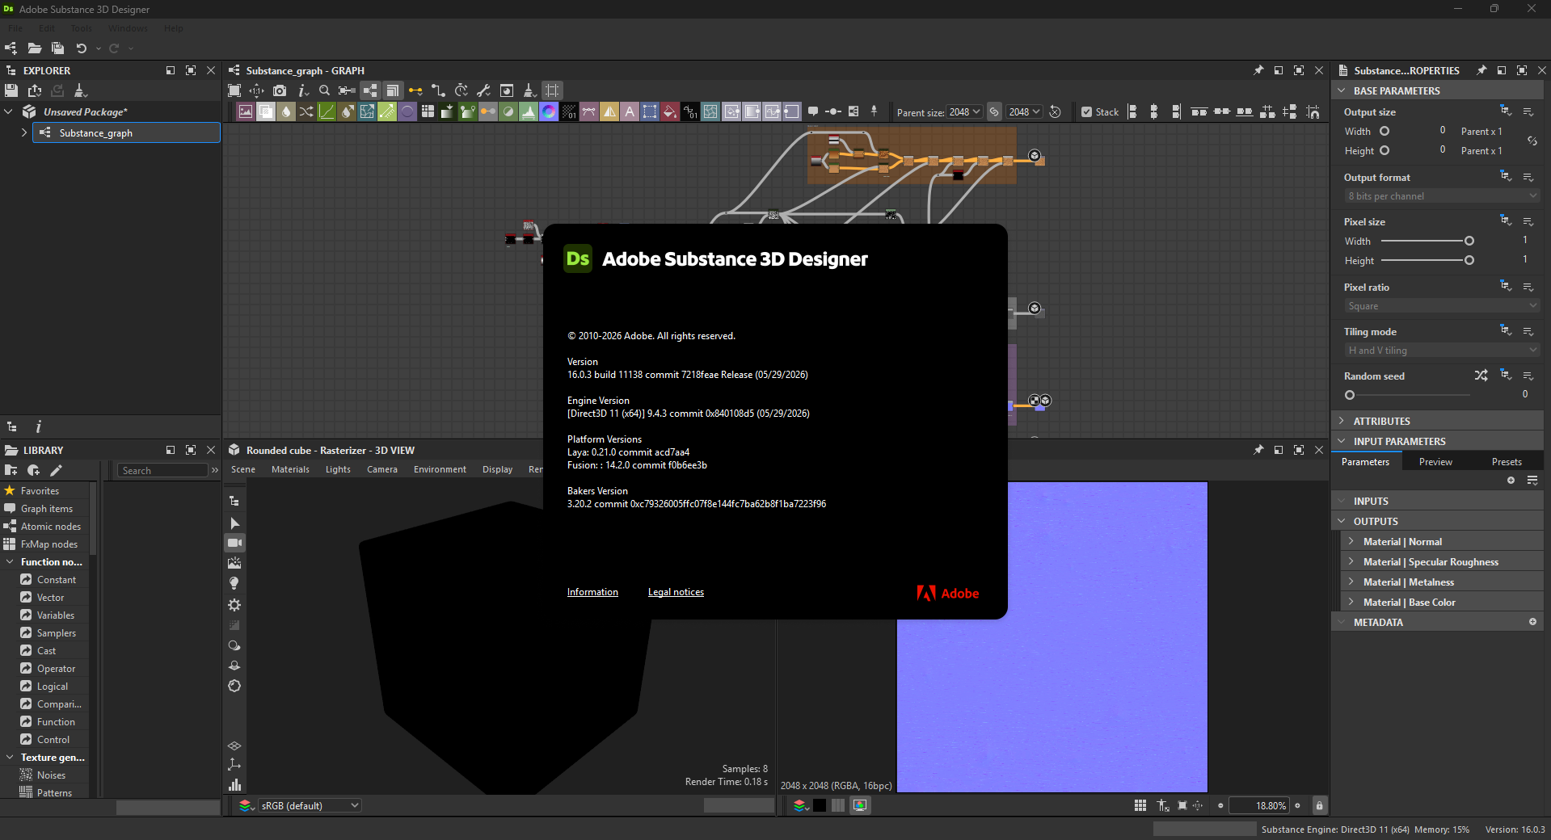Adjust the Random seed slider
This screenshot has width=1551, height=840.
[1407, 395]
